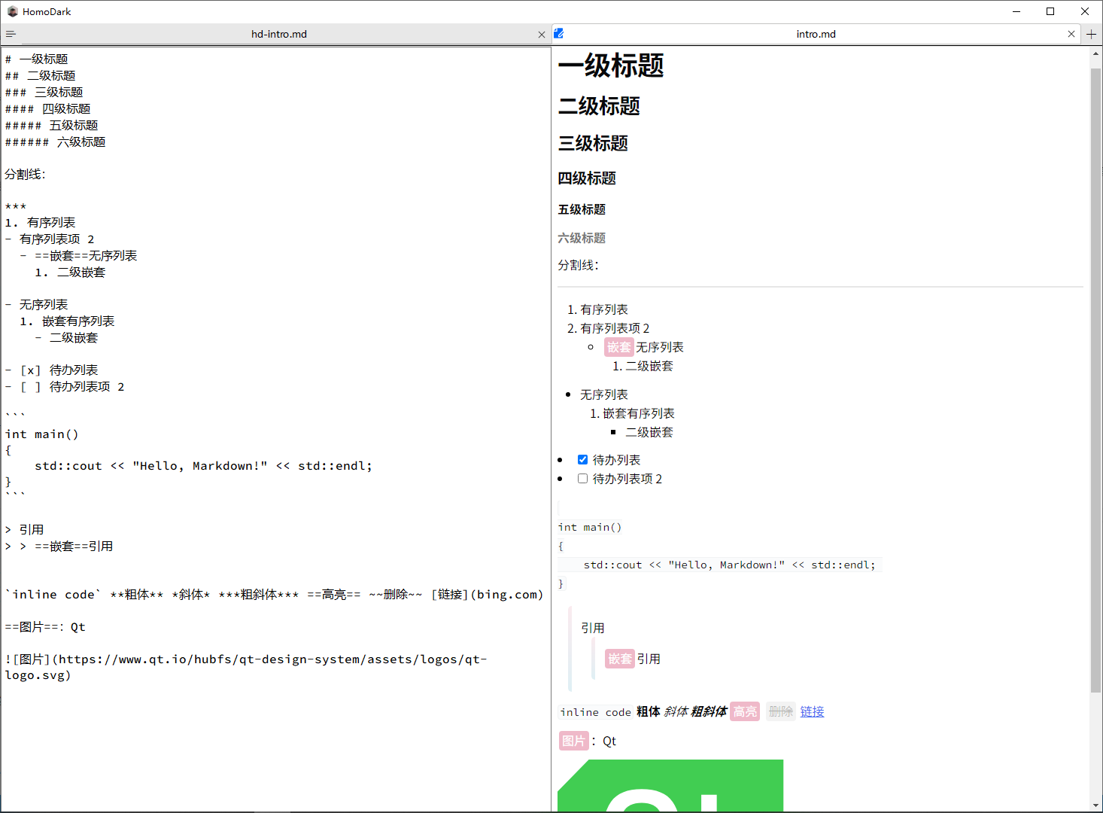
Task: Click the Qt logo image in preview
Action: click(x=670, y=785)
